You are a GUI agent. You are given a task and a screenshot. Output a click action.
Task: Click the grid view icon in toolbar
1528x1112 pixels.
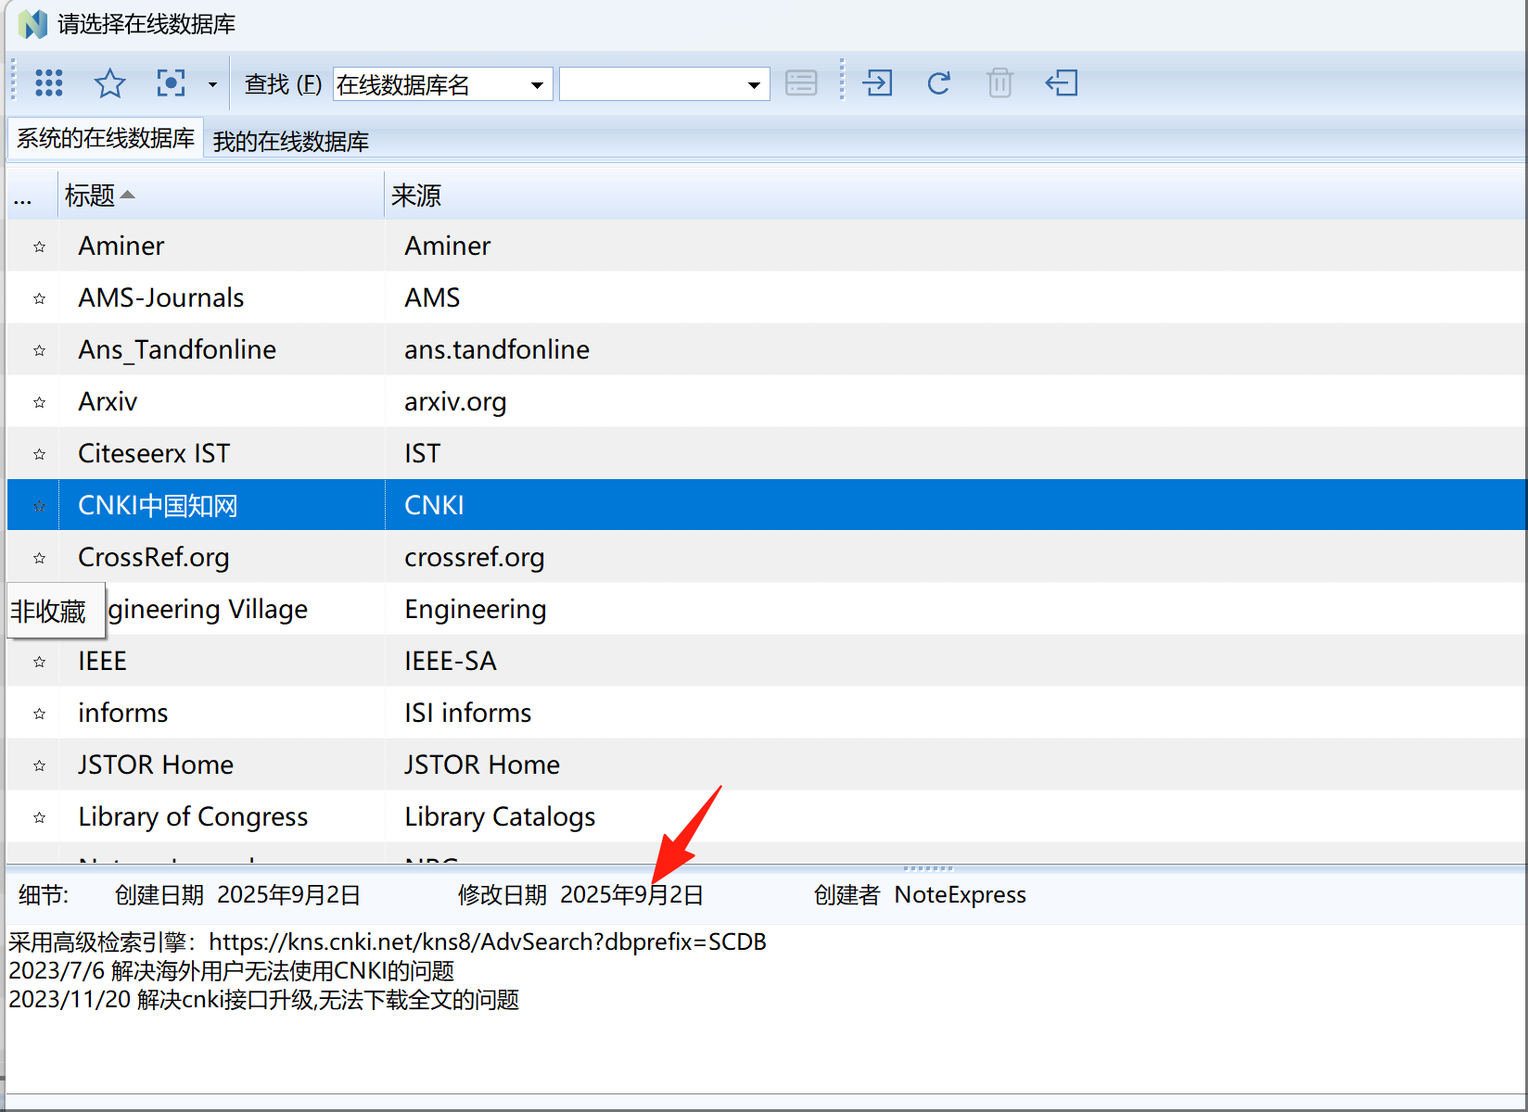[48, 83]
